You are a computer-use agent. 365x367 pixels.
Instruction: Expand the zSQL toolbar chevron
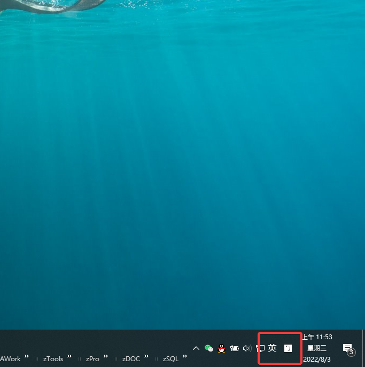[x=185, y=356]
